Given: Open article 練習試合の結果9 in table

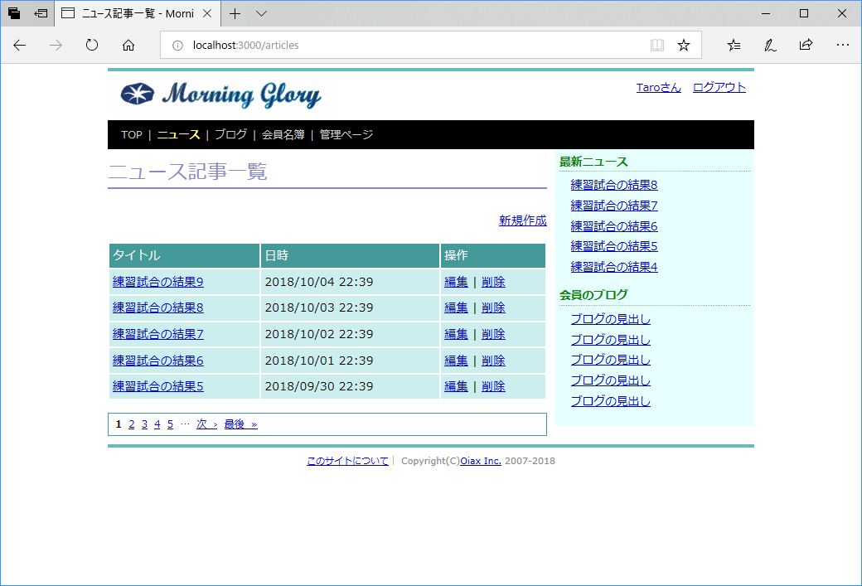Looking at the screenshot, I should tap(158, 282).
